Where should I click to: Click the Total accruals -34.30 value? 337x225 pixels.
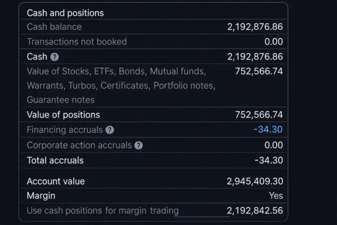click(x=269, y=160)
